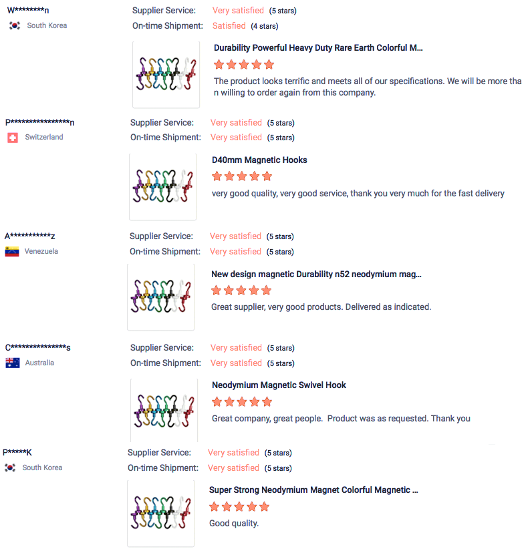Screen dimensions: 530x559
Task: Click the Switzerland country name
Action: pos(44,138)
